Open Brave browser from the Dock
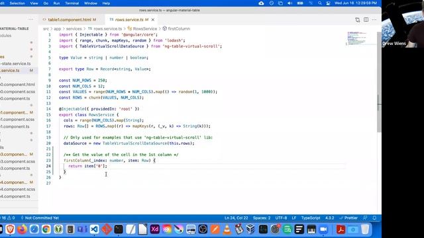Viewport: 424px width, 238px height. pyautogui.click(x=10, y=229)
